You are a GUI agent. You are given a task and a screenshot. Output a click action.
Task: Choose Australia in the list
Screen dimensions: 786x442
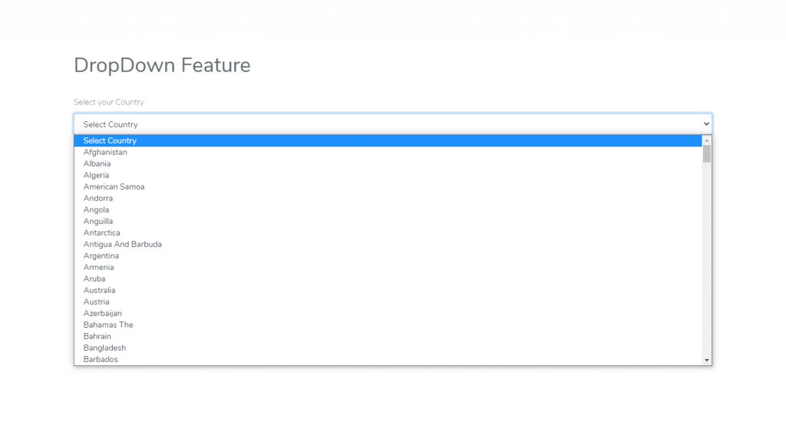pyautogui.click(x=99, y=290)
